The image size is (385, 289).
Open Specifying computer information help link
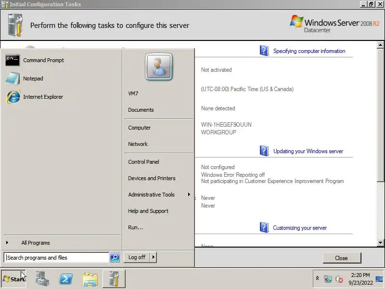pyautogui.click(x=309, y=51)
